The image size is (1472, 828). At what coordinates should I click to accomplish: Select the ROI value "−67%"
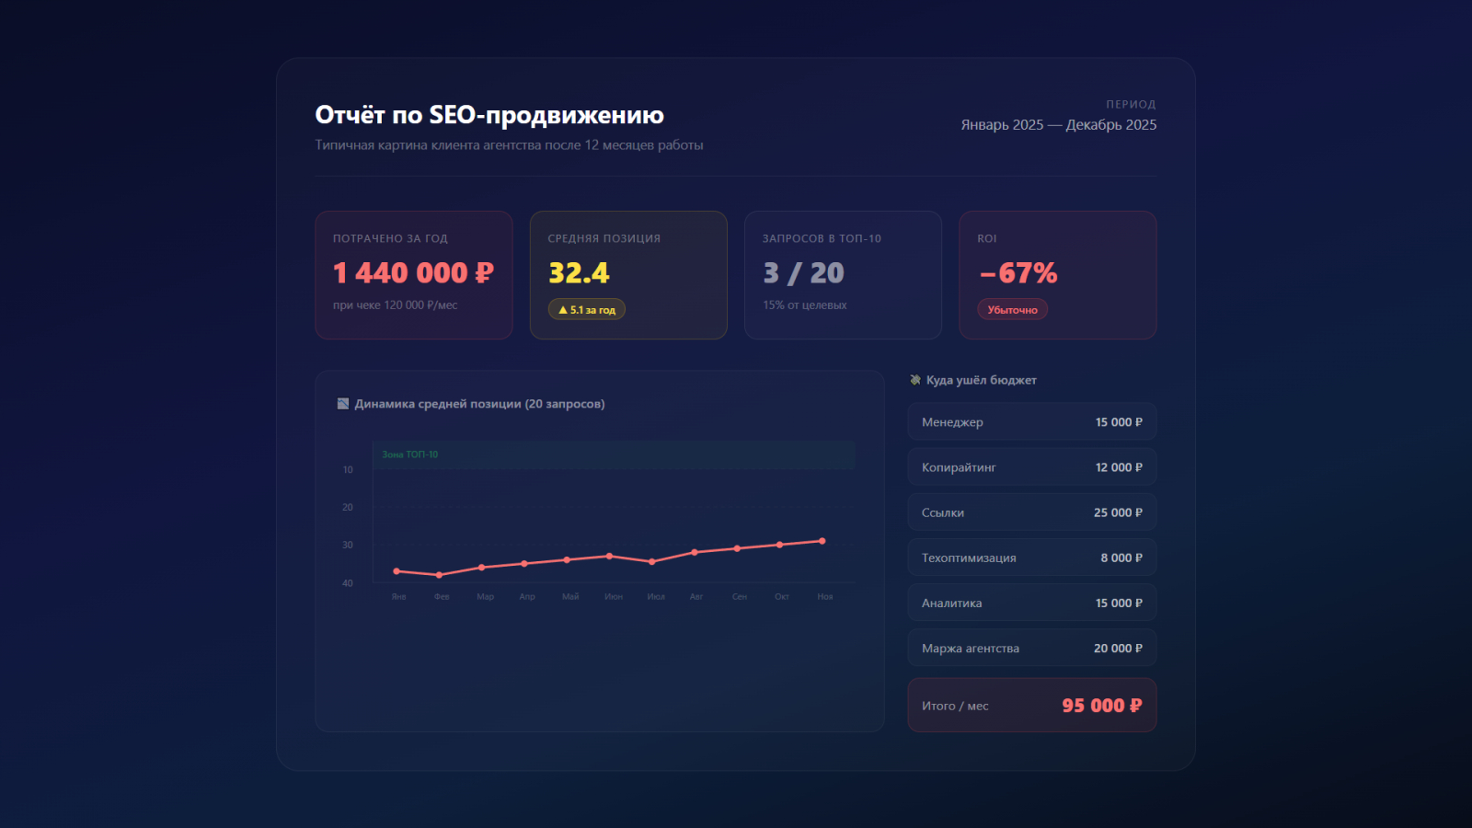coord(1018,273)
